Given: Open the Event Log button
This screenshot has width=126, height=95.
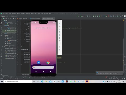Looking at the screenshot, I should [x=109, y=77].
